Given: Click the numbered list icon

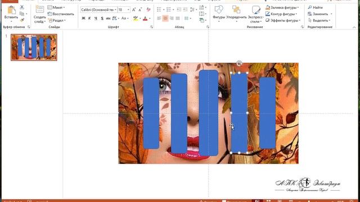Looking at the screenshot, I should pyautogui.click(x=169, y=10).
